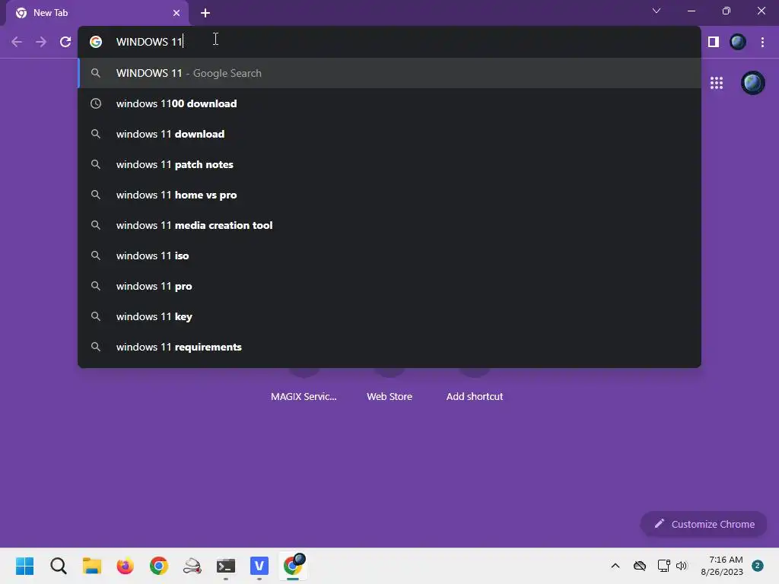This screenshot has height=584, width=779.
Task: Open the notification badge showing 2
Action: 758,566
